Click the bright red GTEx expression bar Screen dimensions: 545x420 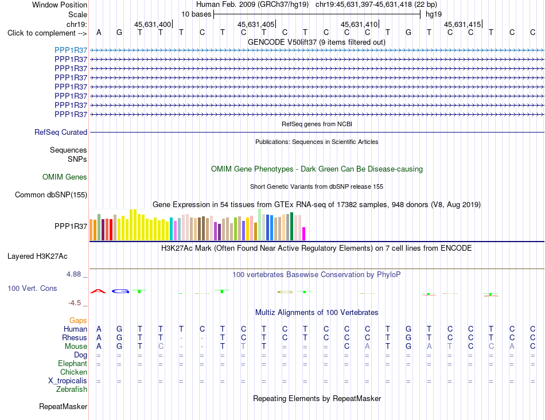111,230
